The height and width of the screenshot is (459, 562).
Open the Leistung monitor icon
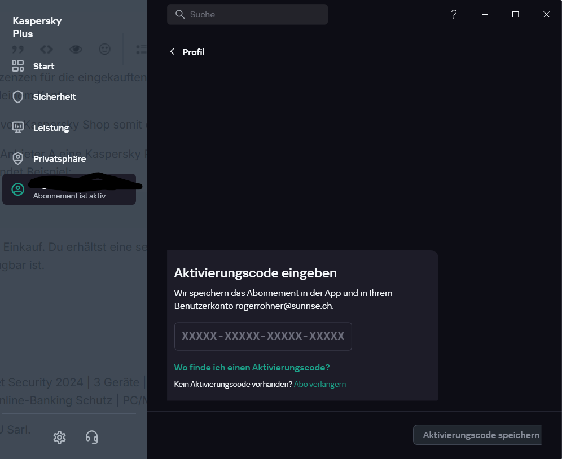coord(18,127)
